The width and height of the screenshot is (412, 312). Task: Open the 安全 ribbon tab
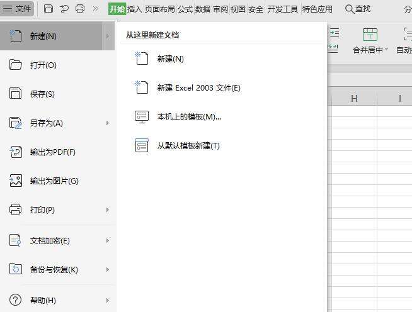(255, 9)
